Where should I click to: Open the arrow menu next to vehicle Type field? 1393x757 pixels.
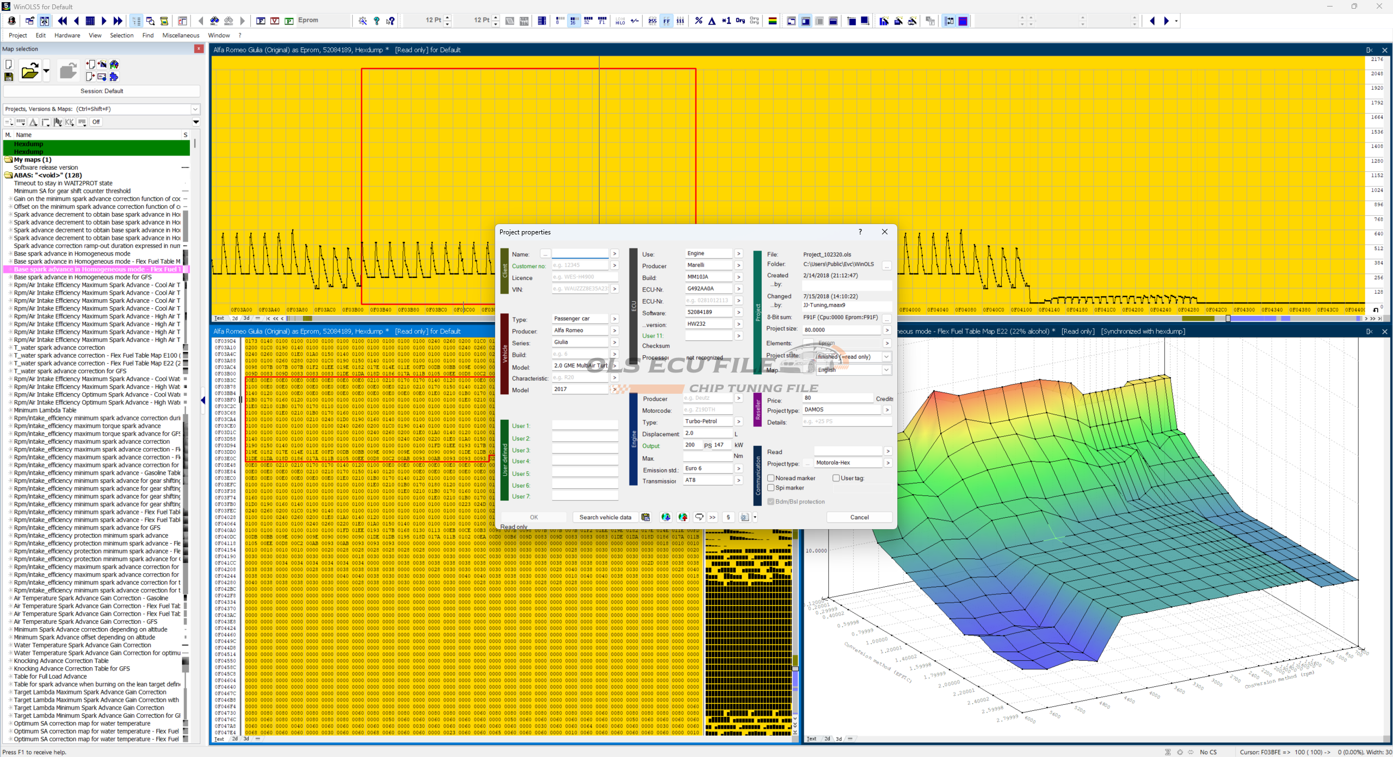[614, 319]
